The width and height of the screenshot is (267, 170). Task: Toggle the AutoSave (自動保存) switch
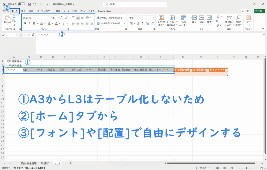[x=21, y=4]
